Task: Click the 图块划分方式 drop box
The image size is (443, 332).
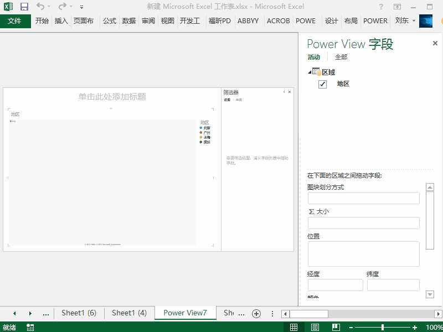Action: (x=364, y=198)
